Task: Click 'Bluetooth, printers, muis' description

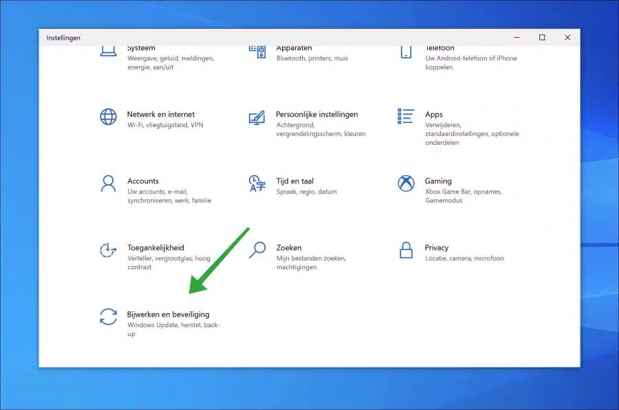Action: coord(312,58)
